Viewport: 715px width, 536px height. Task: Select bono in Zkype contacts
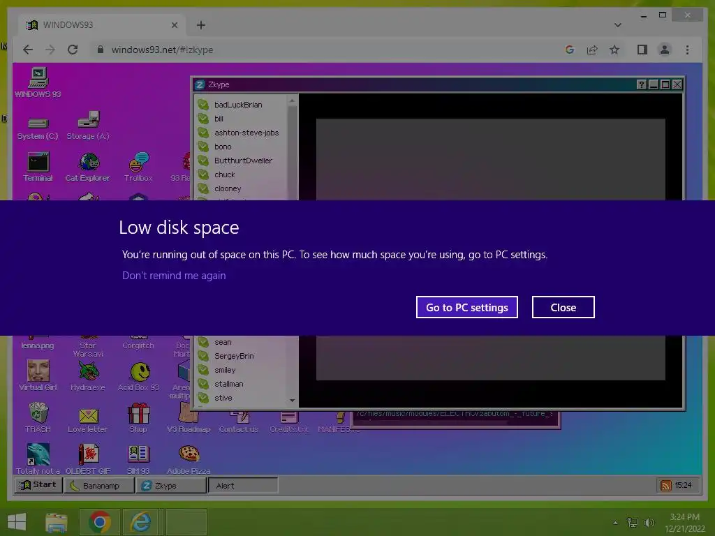click(241, 147)
